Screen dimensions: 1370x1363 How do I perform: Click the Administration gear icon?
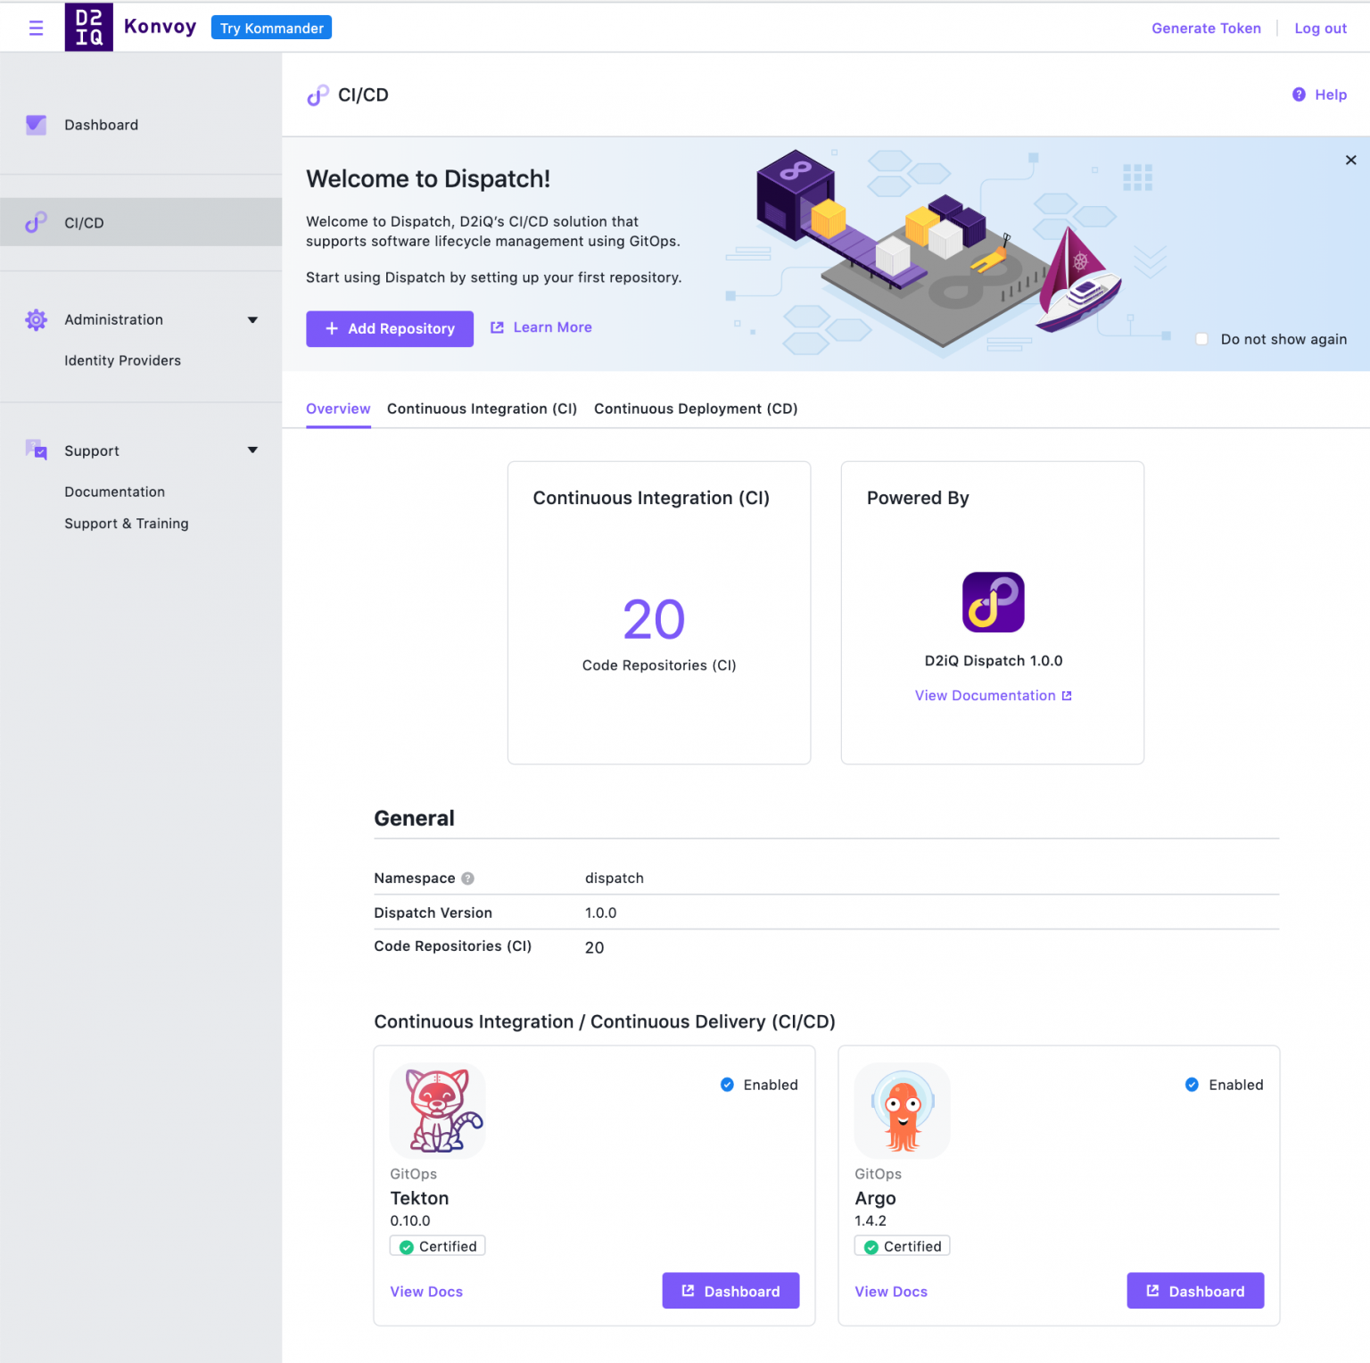(x=36, y=319)
